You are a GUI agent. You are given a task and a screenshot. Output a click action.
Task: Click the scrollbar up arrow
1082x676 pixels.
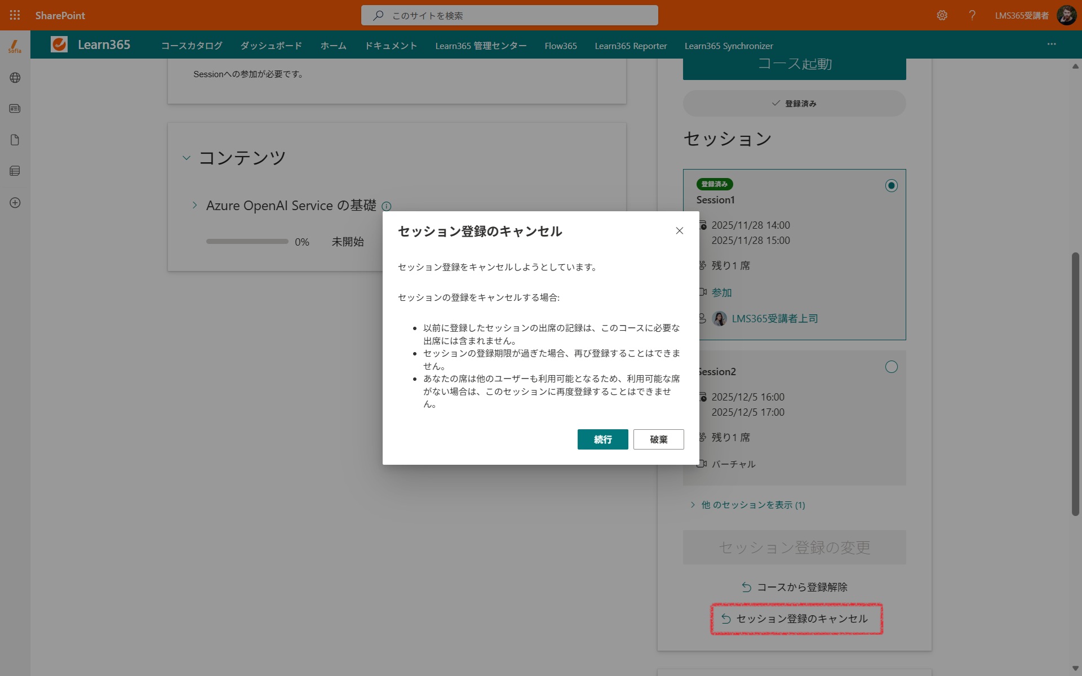click(x=1075, y=66)
